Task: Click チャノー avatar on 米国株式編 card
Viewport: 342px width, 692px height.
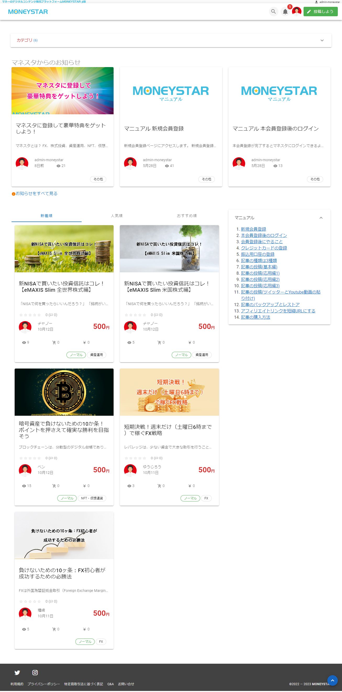Action: click(x=130, y=327)
